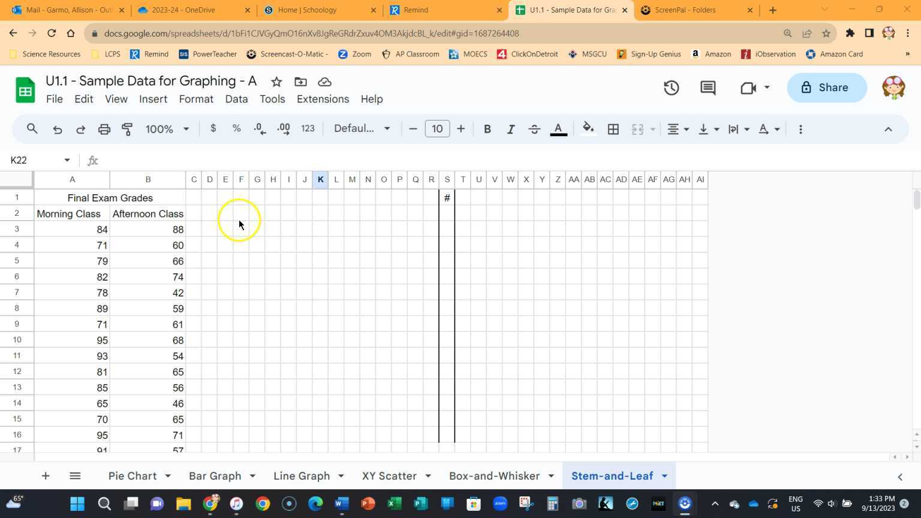Image resolution: width=921 pixels, height=518 pixels.
Task: Apply currency format to the cell
Action: (x=212, y=128)
